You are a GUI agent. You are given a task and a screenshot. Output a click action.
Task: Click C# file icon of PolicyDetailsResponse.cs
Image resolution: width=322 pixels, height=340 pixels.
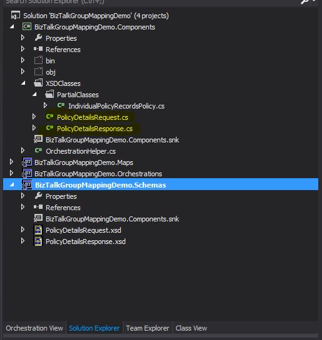point(49,128)
